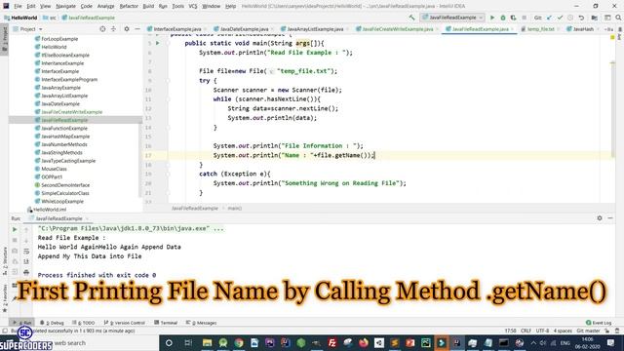The image size is (624, 351).
Task: Show hidden editor tabs dropdown
Action: pos(608,29)
